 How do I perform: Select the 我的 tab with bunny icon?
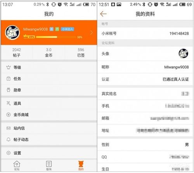click(81, 165)
